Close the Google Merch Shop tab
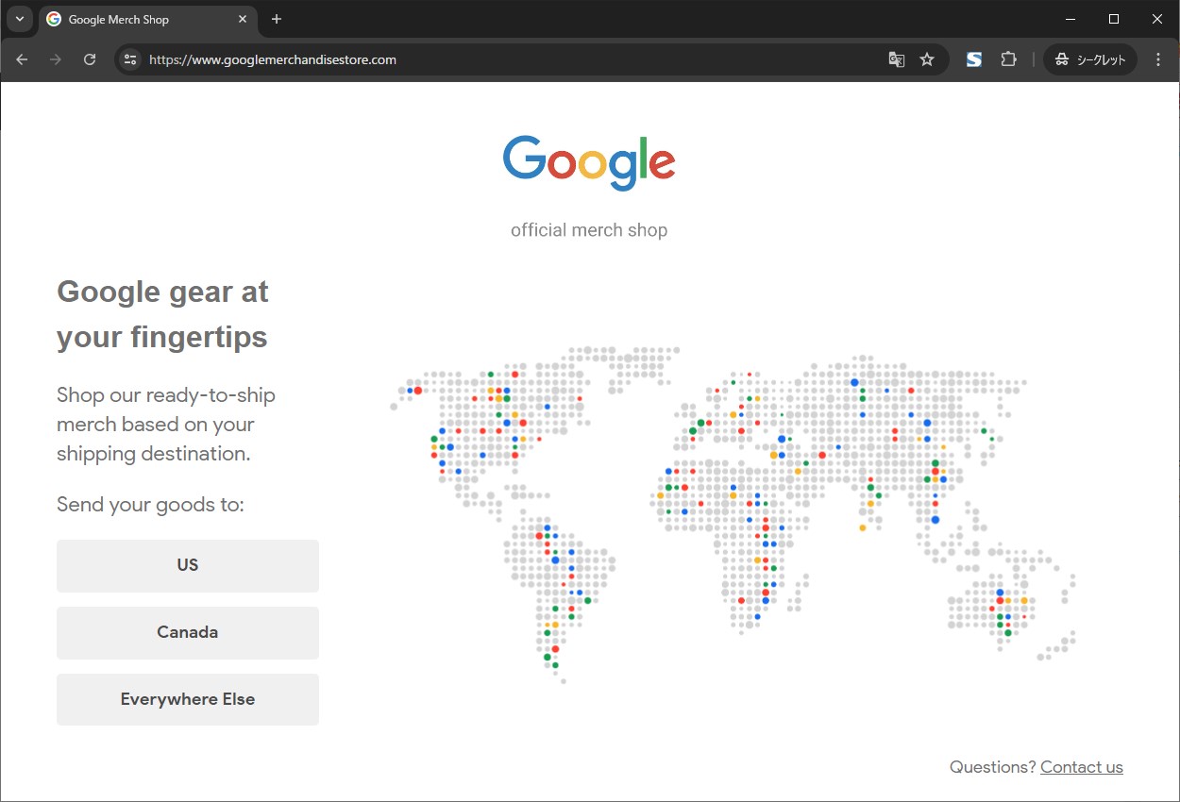Viewport: 1180px width, 802px height. pos(243,19)
